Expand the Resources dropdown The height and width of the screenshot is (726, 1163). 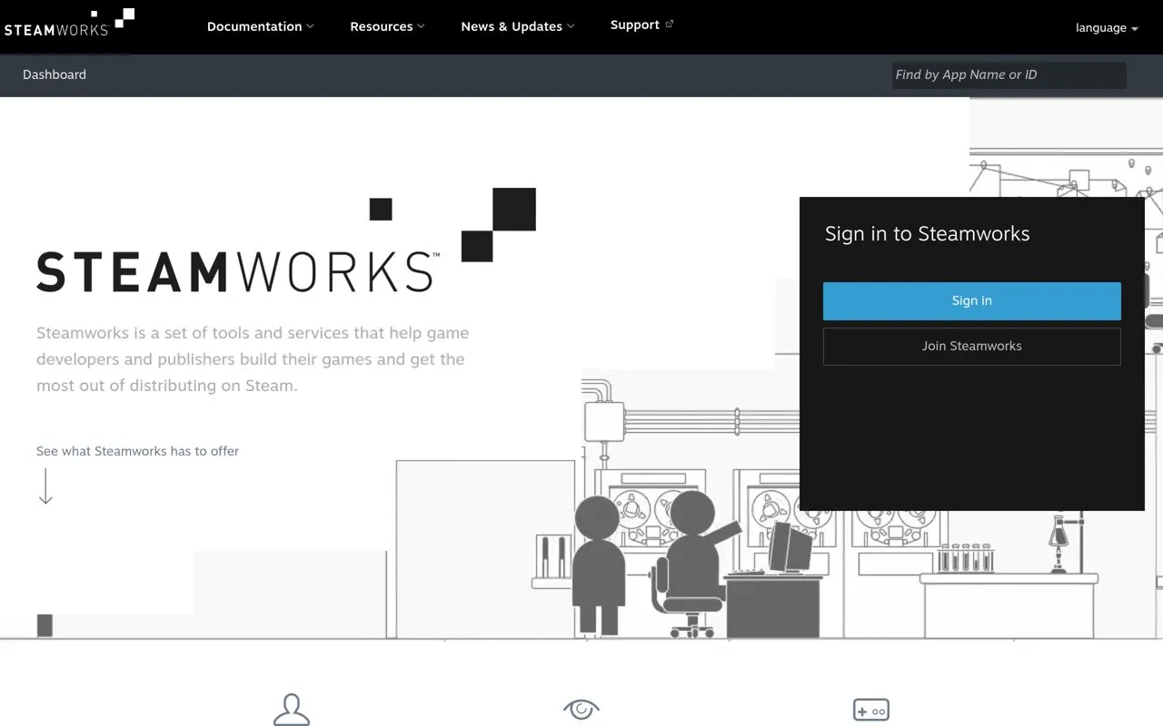(387, 26)
